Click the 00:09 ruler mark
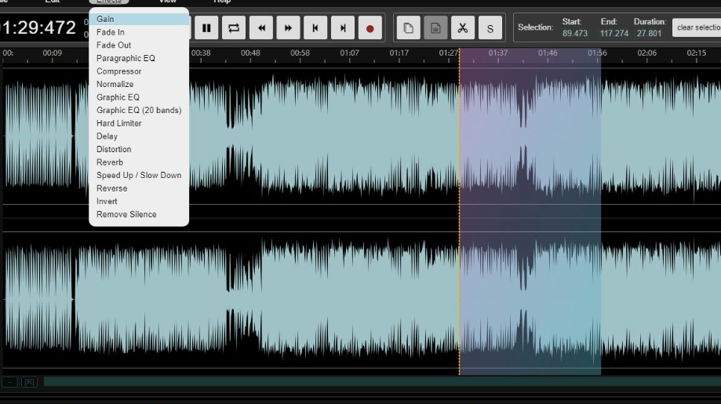Screen dimensions: 721x404 (52, 53)
